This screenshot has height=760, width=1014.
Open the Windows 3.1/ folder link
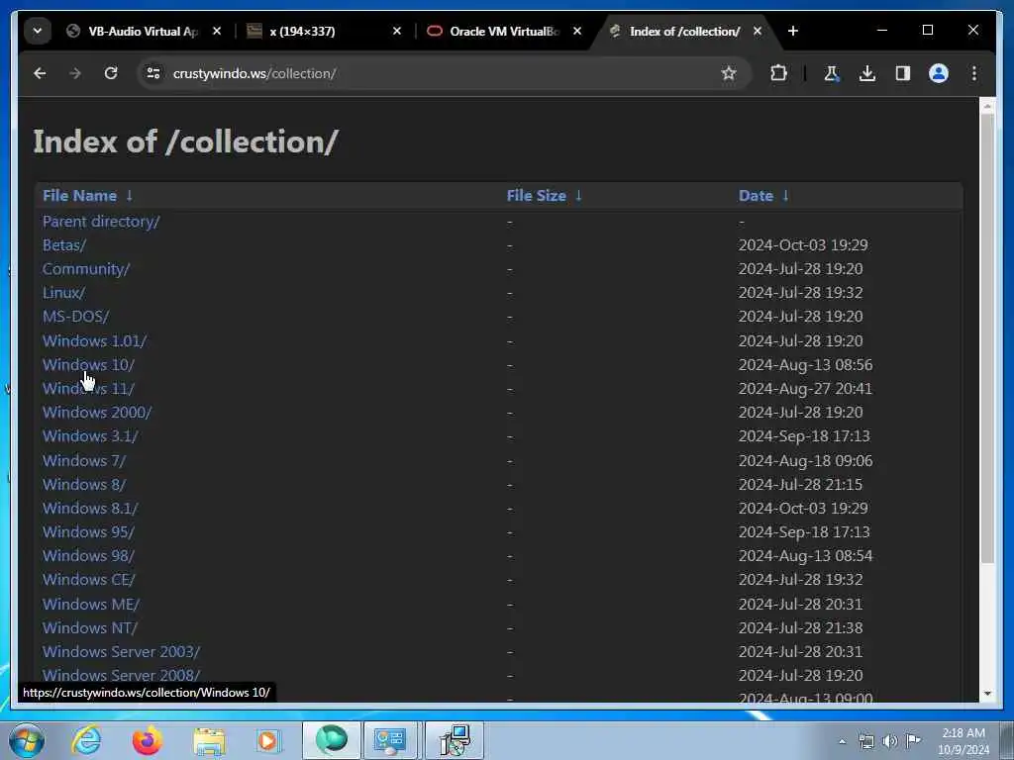pyautogui.click(x=90, y=436)
